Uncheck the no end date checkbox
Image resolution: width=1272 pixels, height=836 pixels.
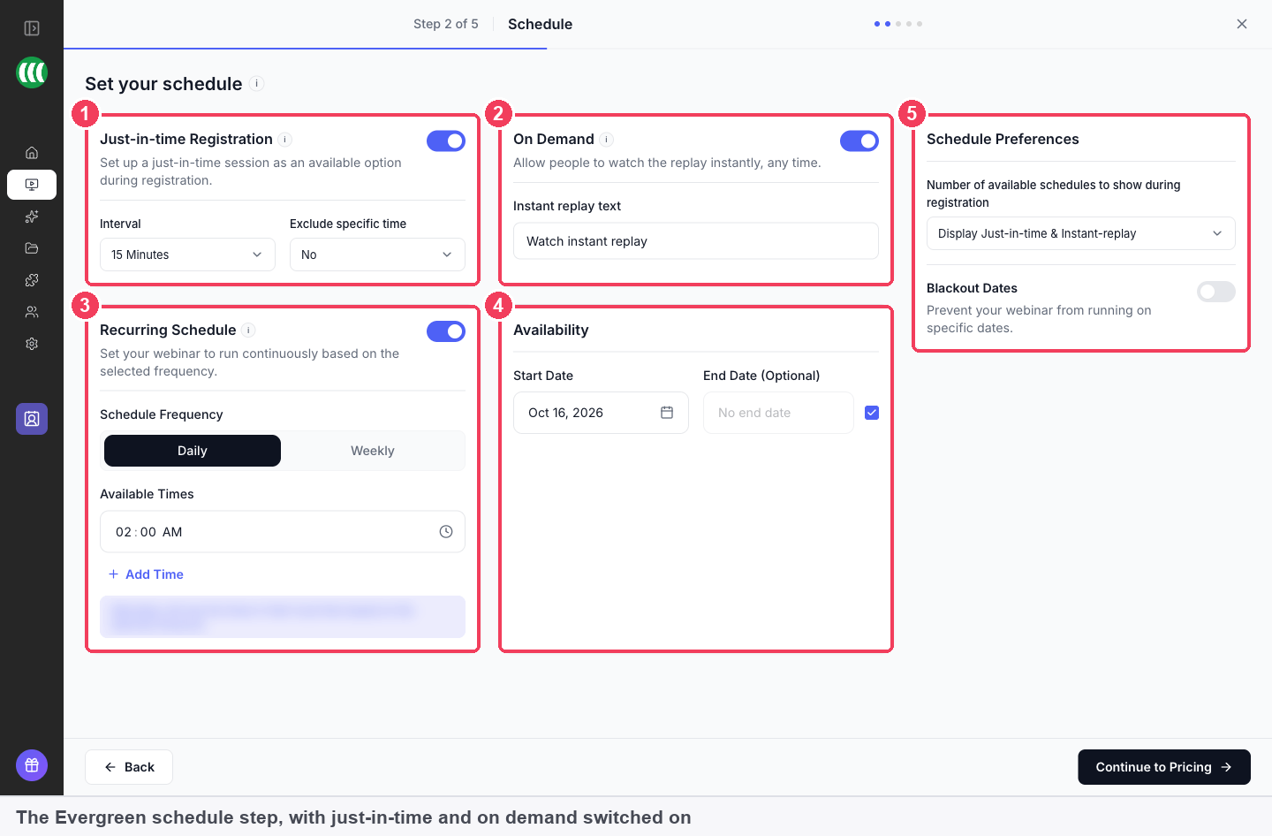click(872, 413)
